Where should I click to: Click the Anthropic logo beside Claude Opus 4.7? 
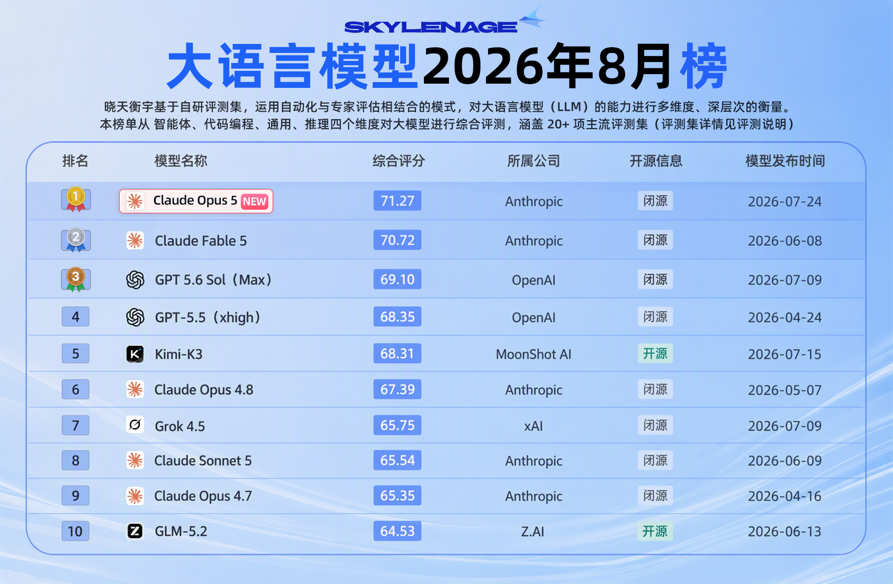[135, 496]
